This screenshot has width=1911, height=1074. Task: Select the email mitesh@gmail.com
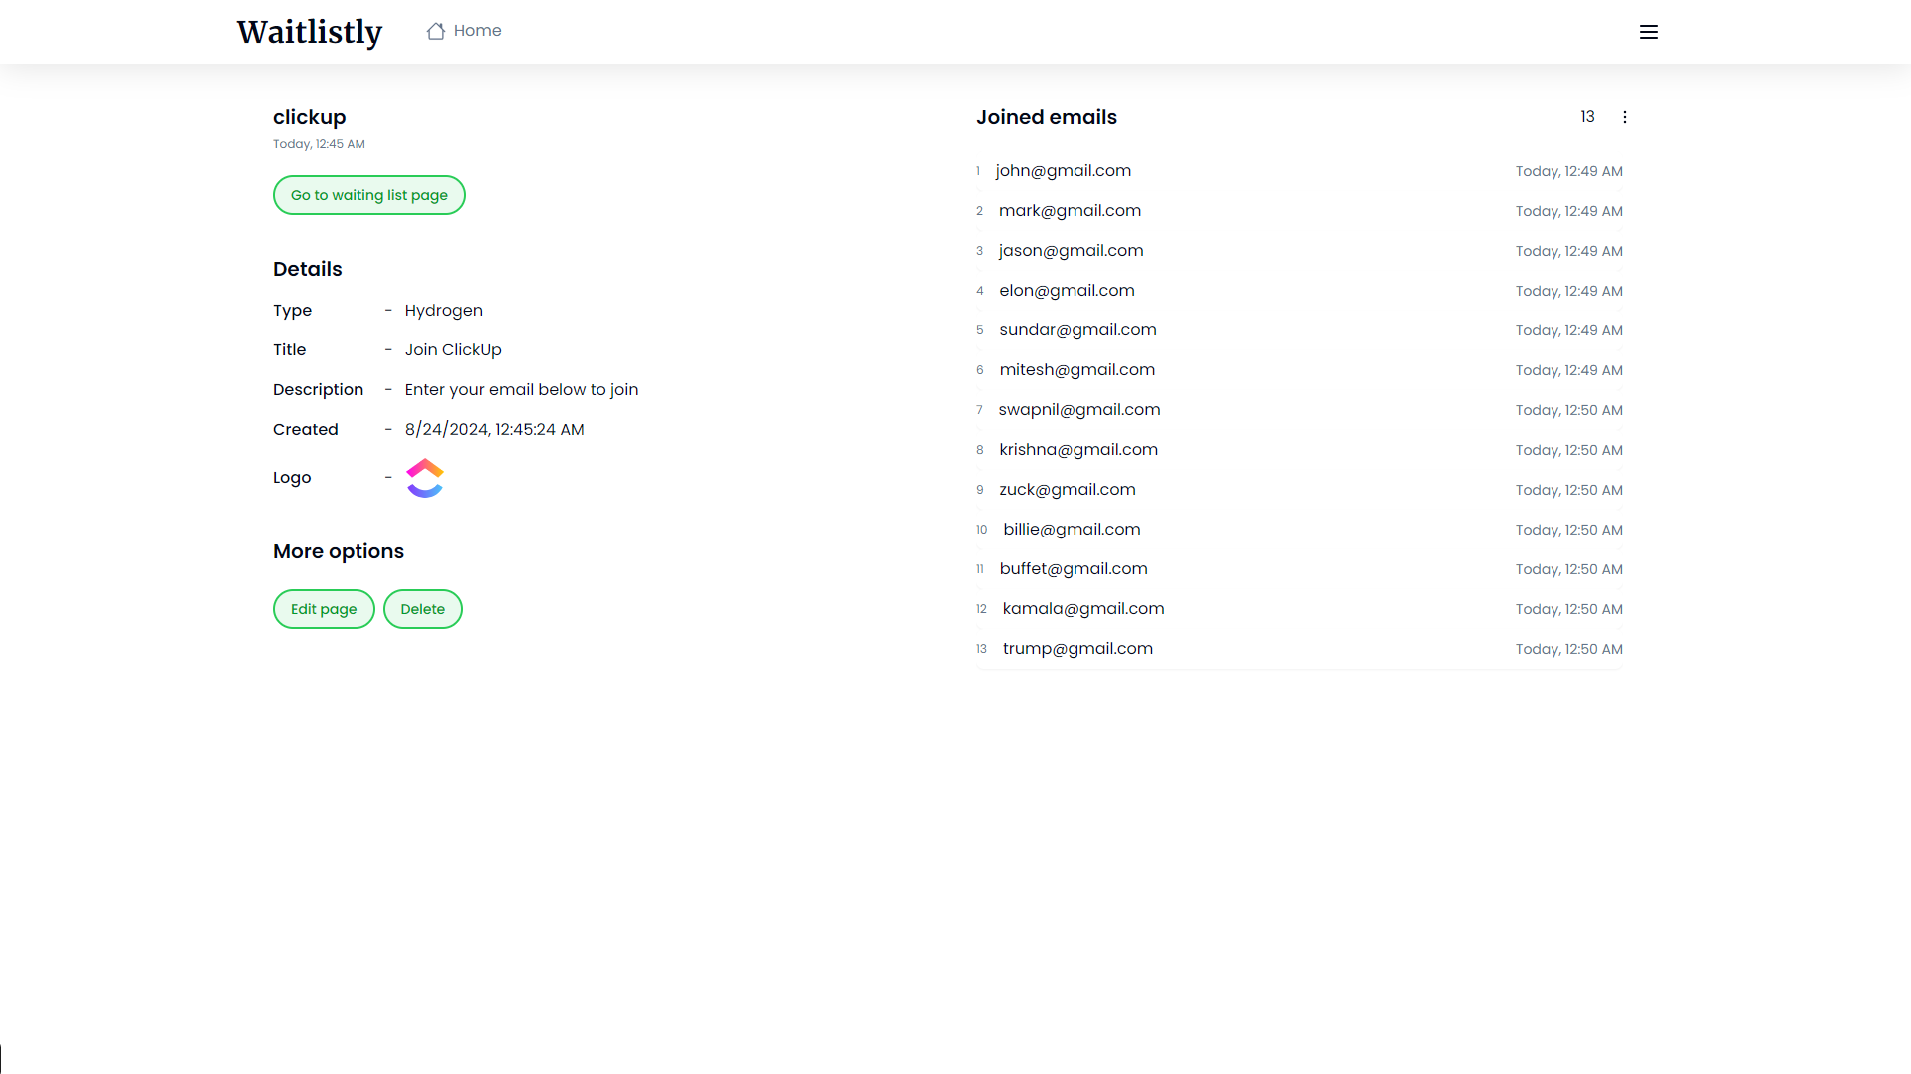pyautogui.click(x=1077, y=370)
